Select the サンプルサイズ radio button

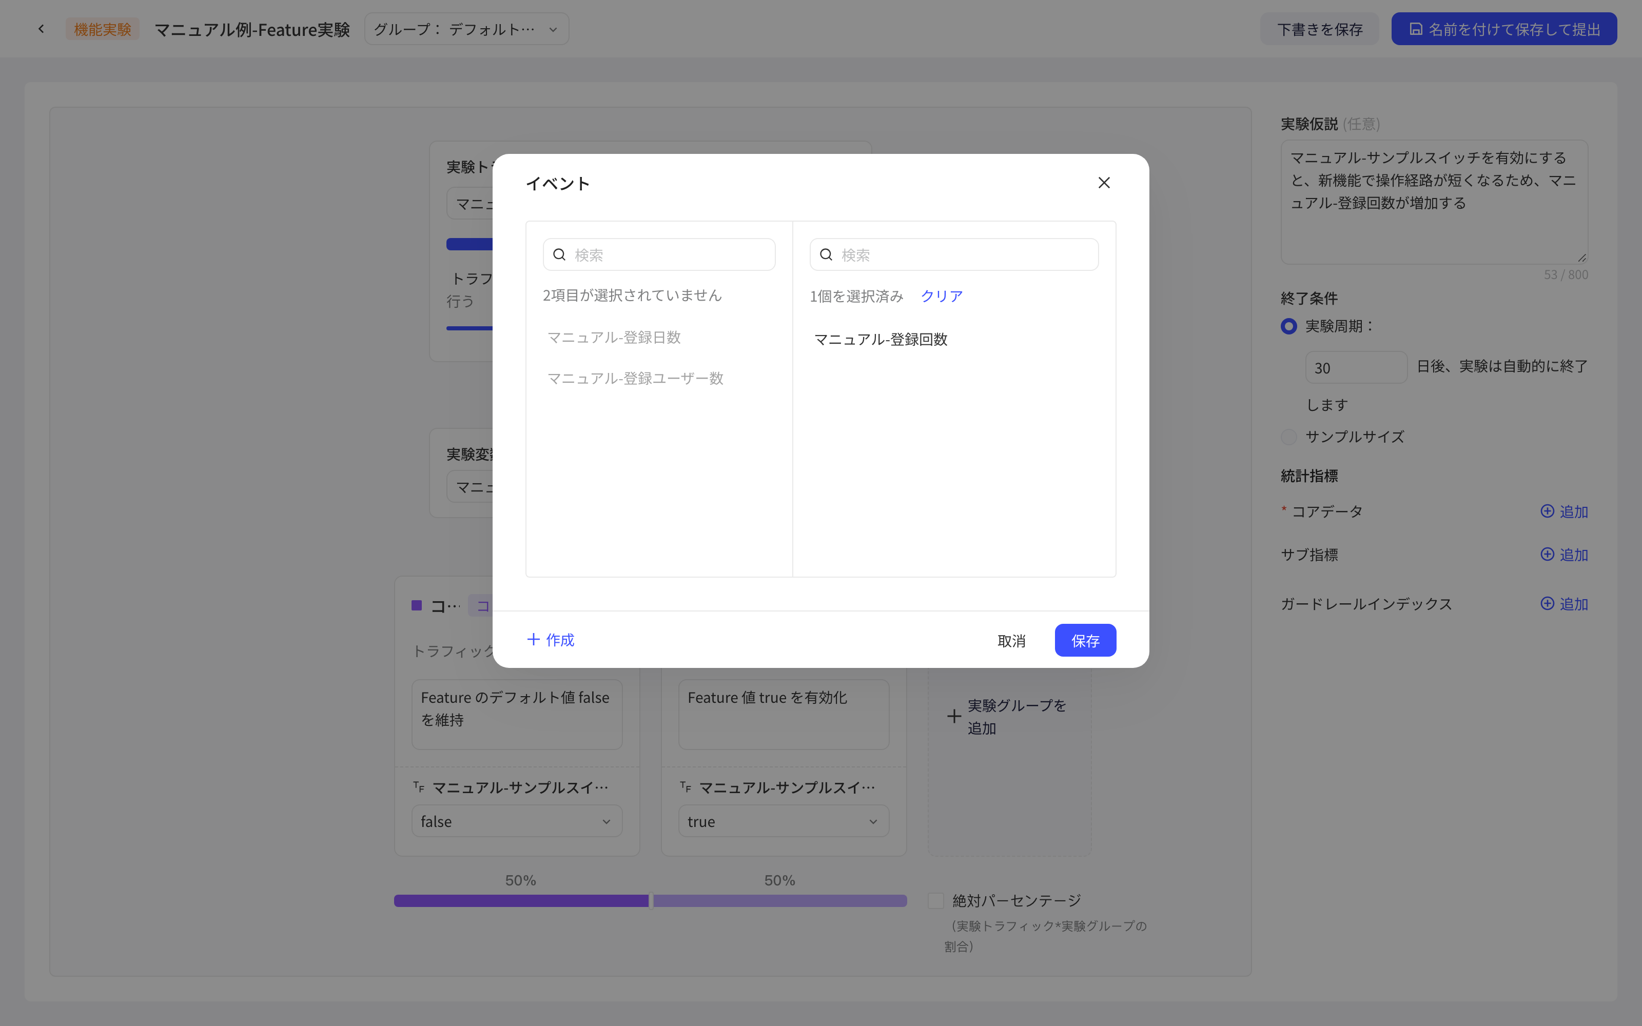coord(1288,437)
